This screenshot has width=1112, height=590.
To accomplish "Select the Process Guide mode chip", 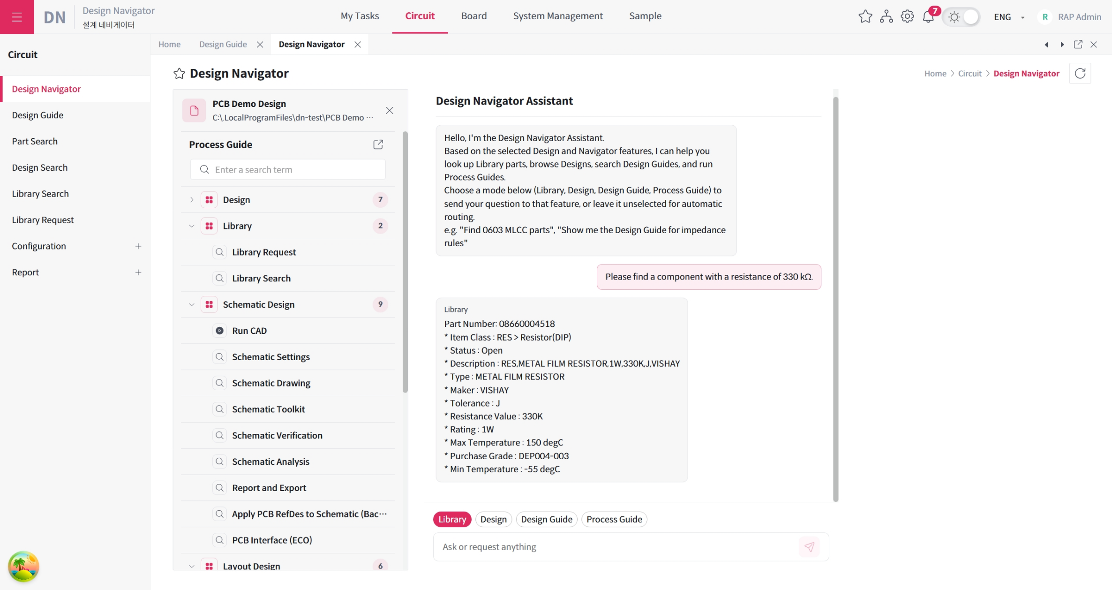I will [x=614, y=519].
